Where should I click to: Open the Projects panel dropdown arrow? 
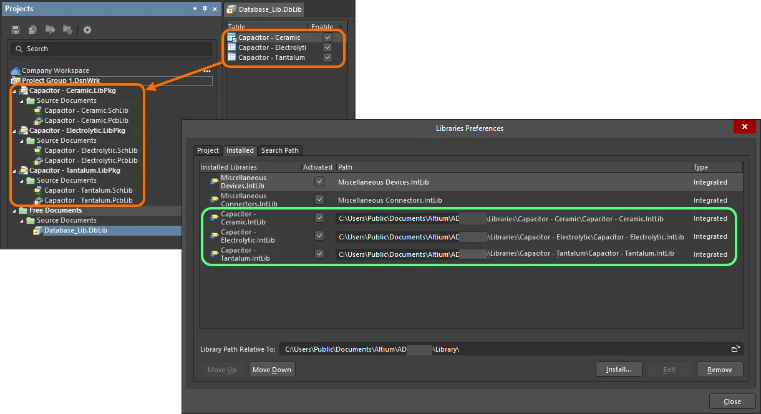tap(195, 9)
